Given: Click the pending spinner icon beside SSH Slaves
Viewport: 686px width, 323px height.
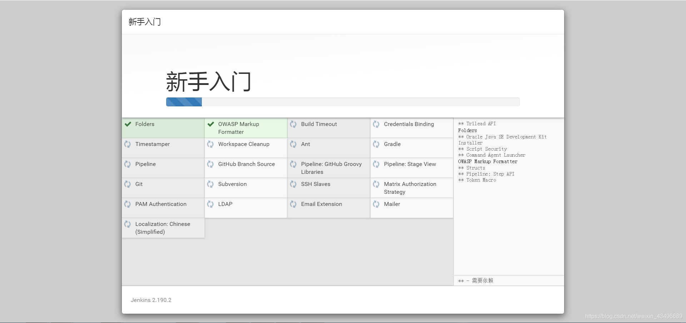Looking at the screenshot, I should [293, 184].
